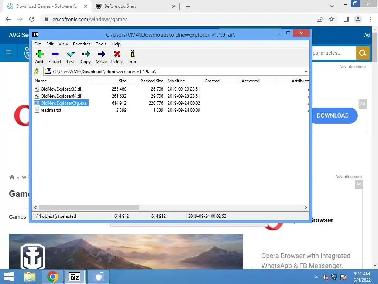This screenshot has height=284, width=378.
Task: Sort files by the Name column
Action: pos(62,81)
